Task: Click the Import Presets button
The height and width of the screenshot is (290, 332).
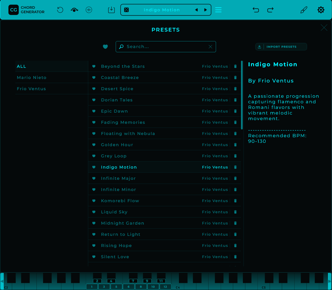Action: point(281,47)
